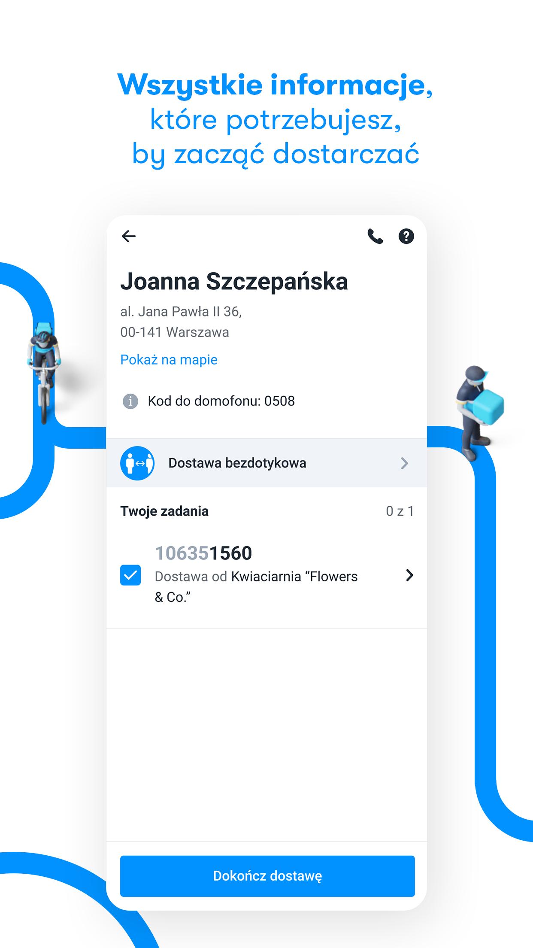Screen dimensions: 533x948
Task: Toggle the checkbox for task 106351560
Action: click(x=130, y=575)
